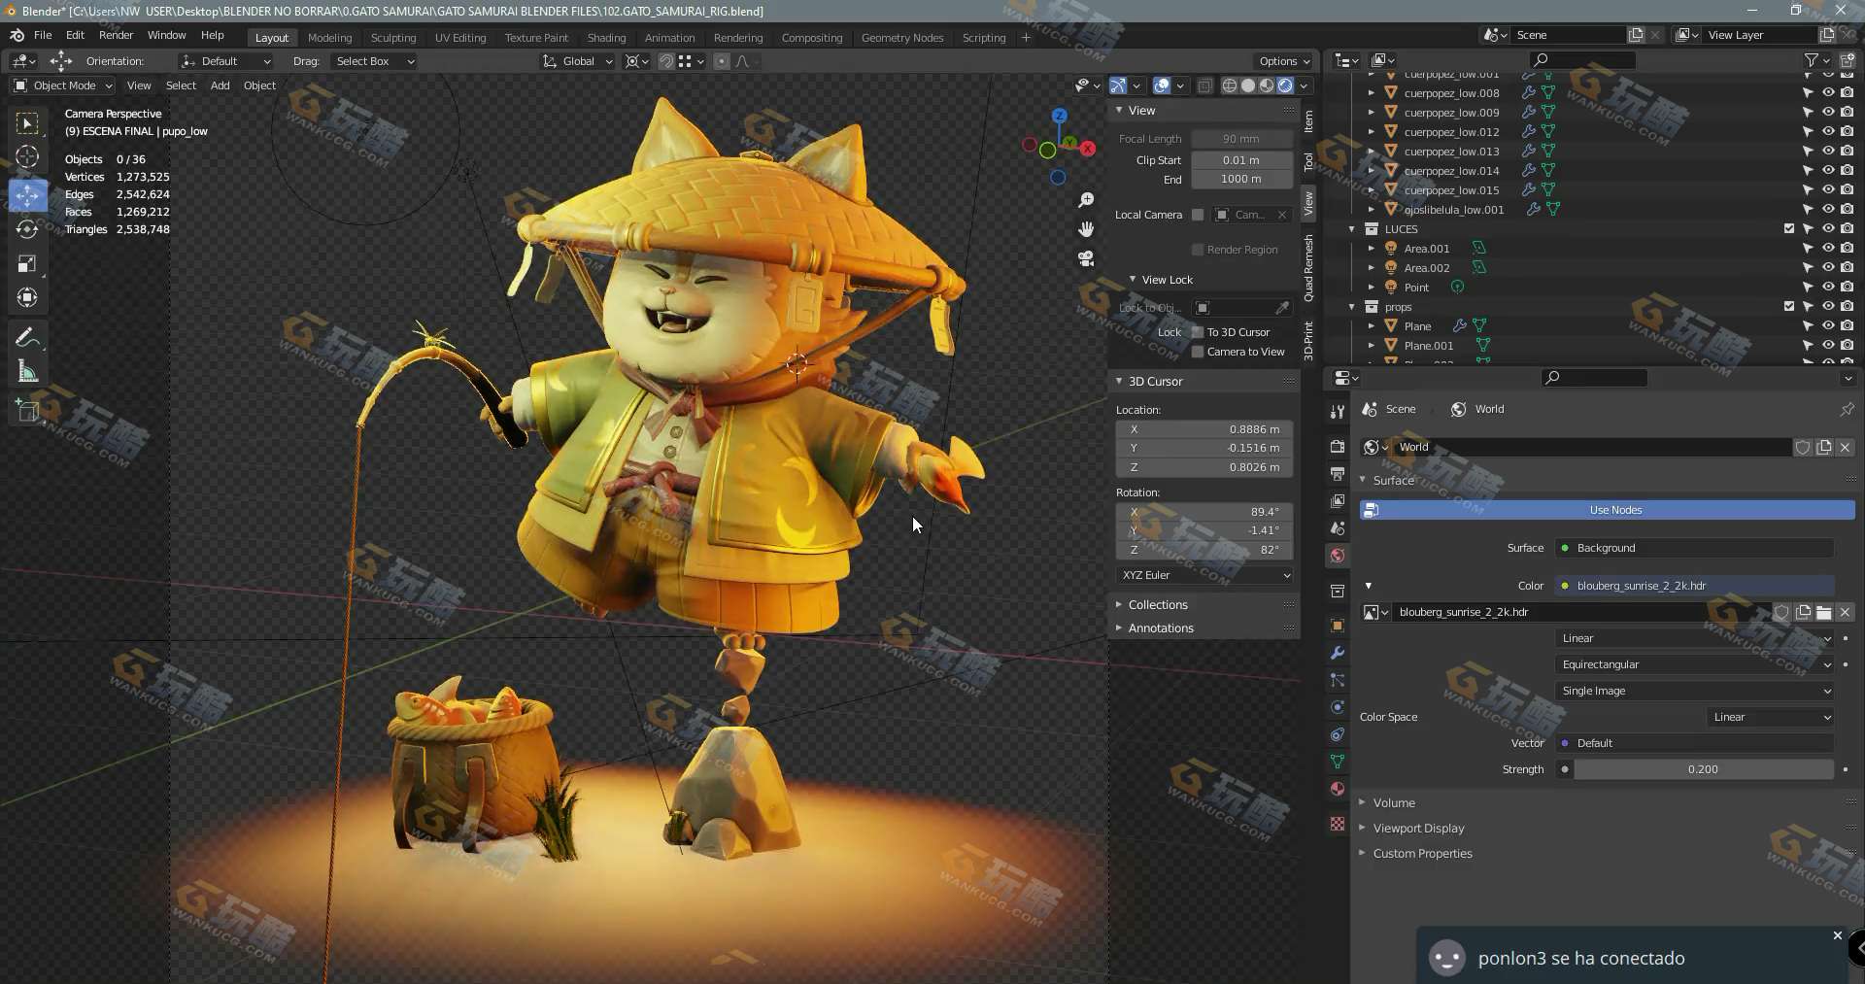Screen dimensions: 1865x984
Task: Select the Annotate pencil tool
Action: coord(28,338)
